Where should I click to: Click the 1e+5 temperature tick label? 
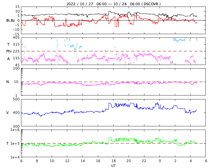coord(15,143)
